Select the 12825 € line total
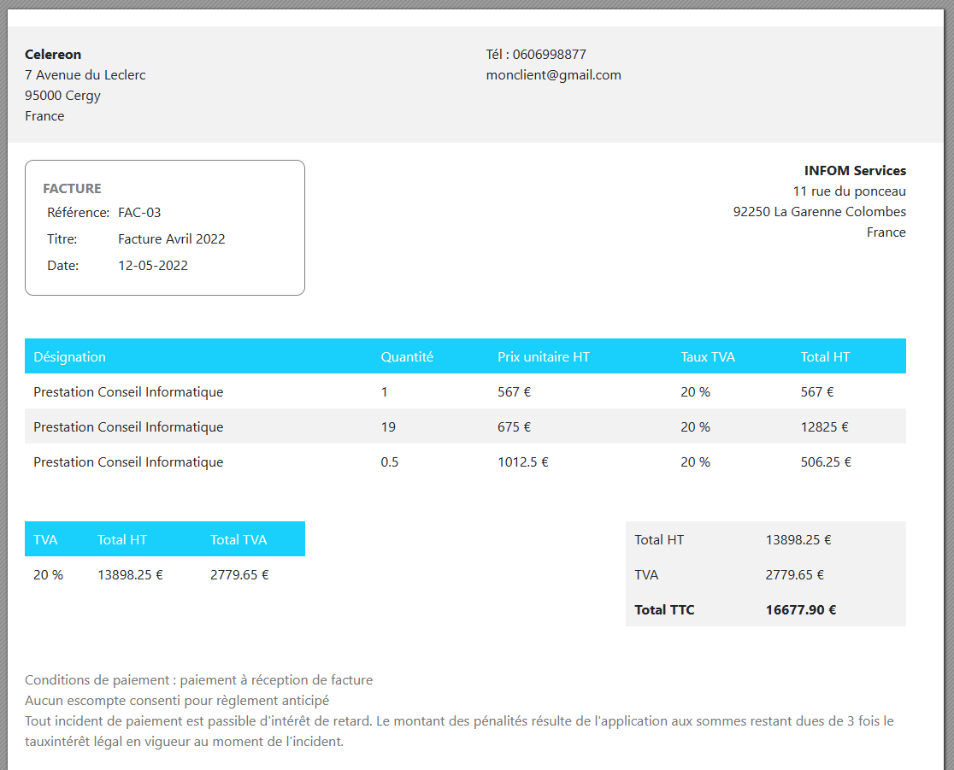 point(824,427)
